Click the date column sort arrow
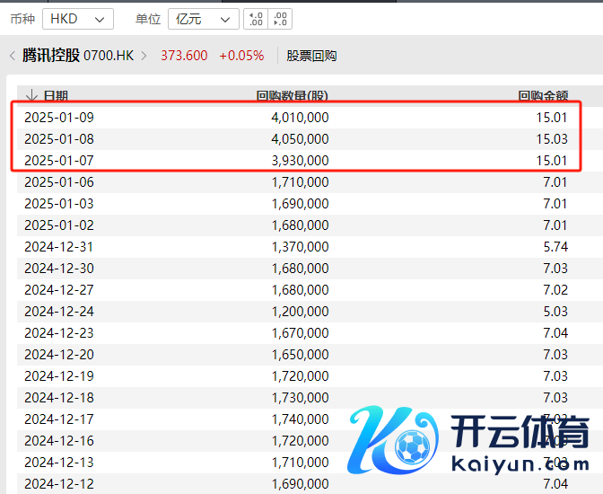The height and width of the screenshot is (494, 603). coord(31,95)
